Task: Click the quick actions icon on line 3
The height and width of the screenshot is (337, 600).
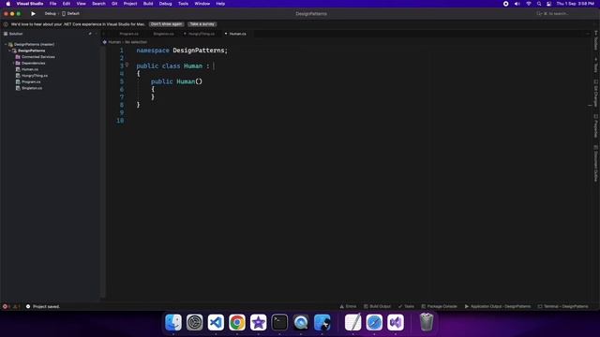Action: 127,65
